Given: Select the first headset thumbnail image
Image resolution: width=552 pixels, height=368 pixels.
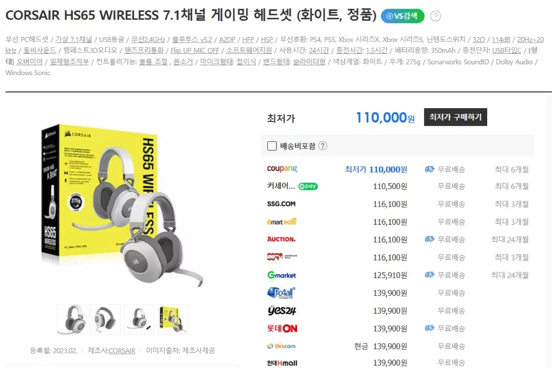Looking at the screenshot, I should 72,319.
